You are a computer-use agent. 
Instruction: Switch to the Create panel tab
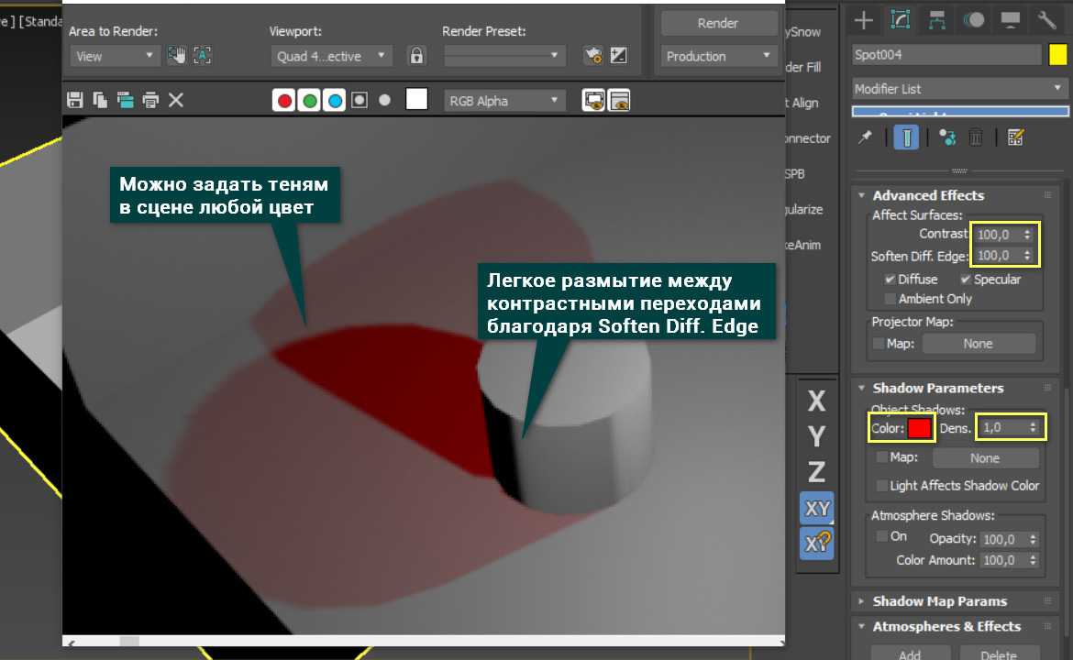click(x=863, y=19)
